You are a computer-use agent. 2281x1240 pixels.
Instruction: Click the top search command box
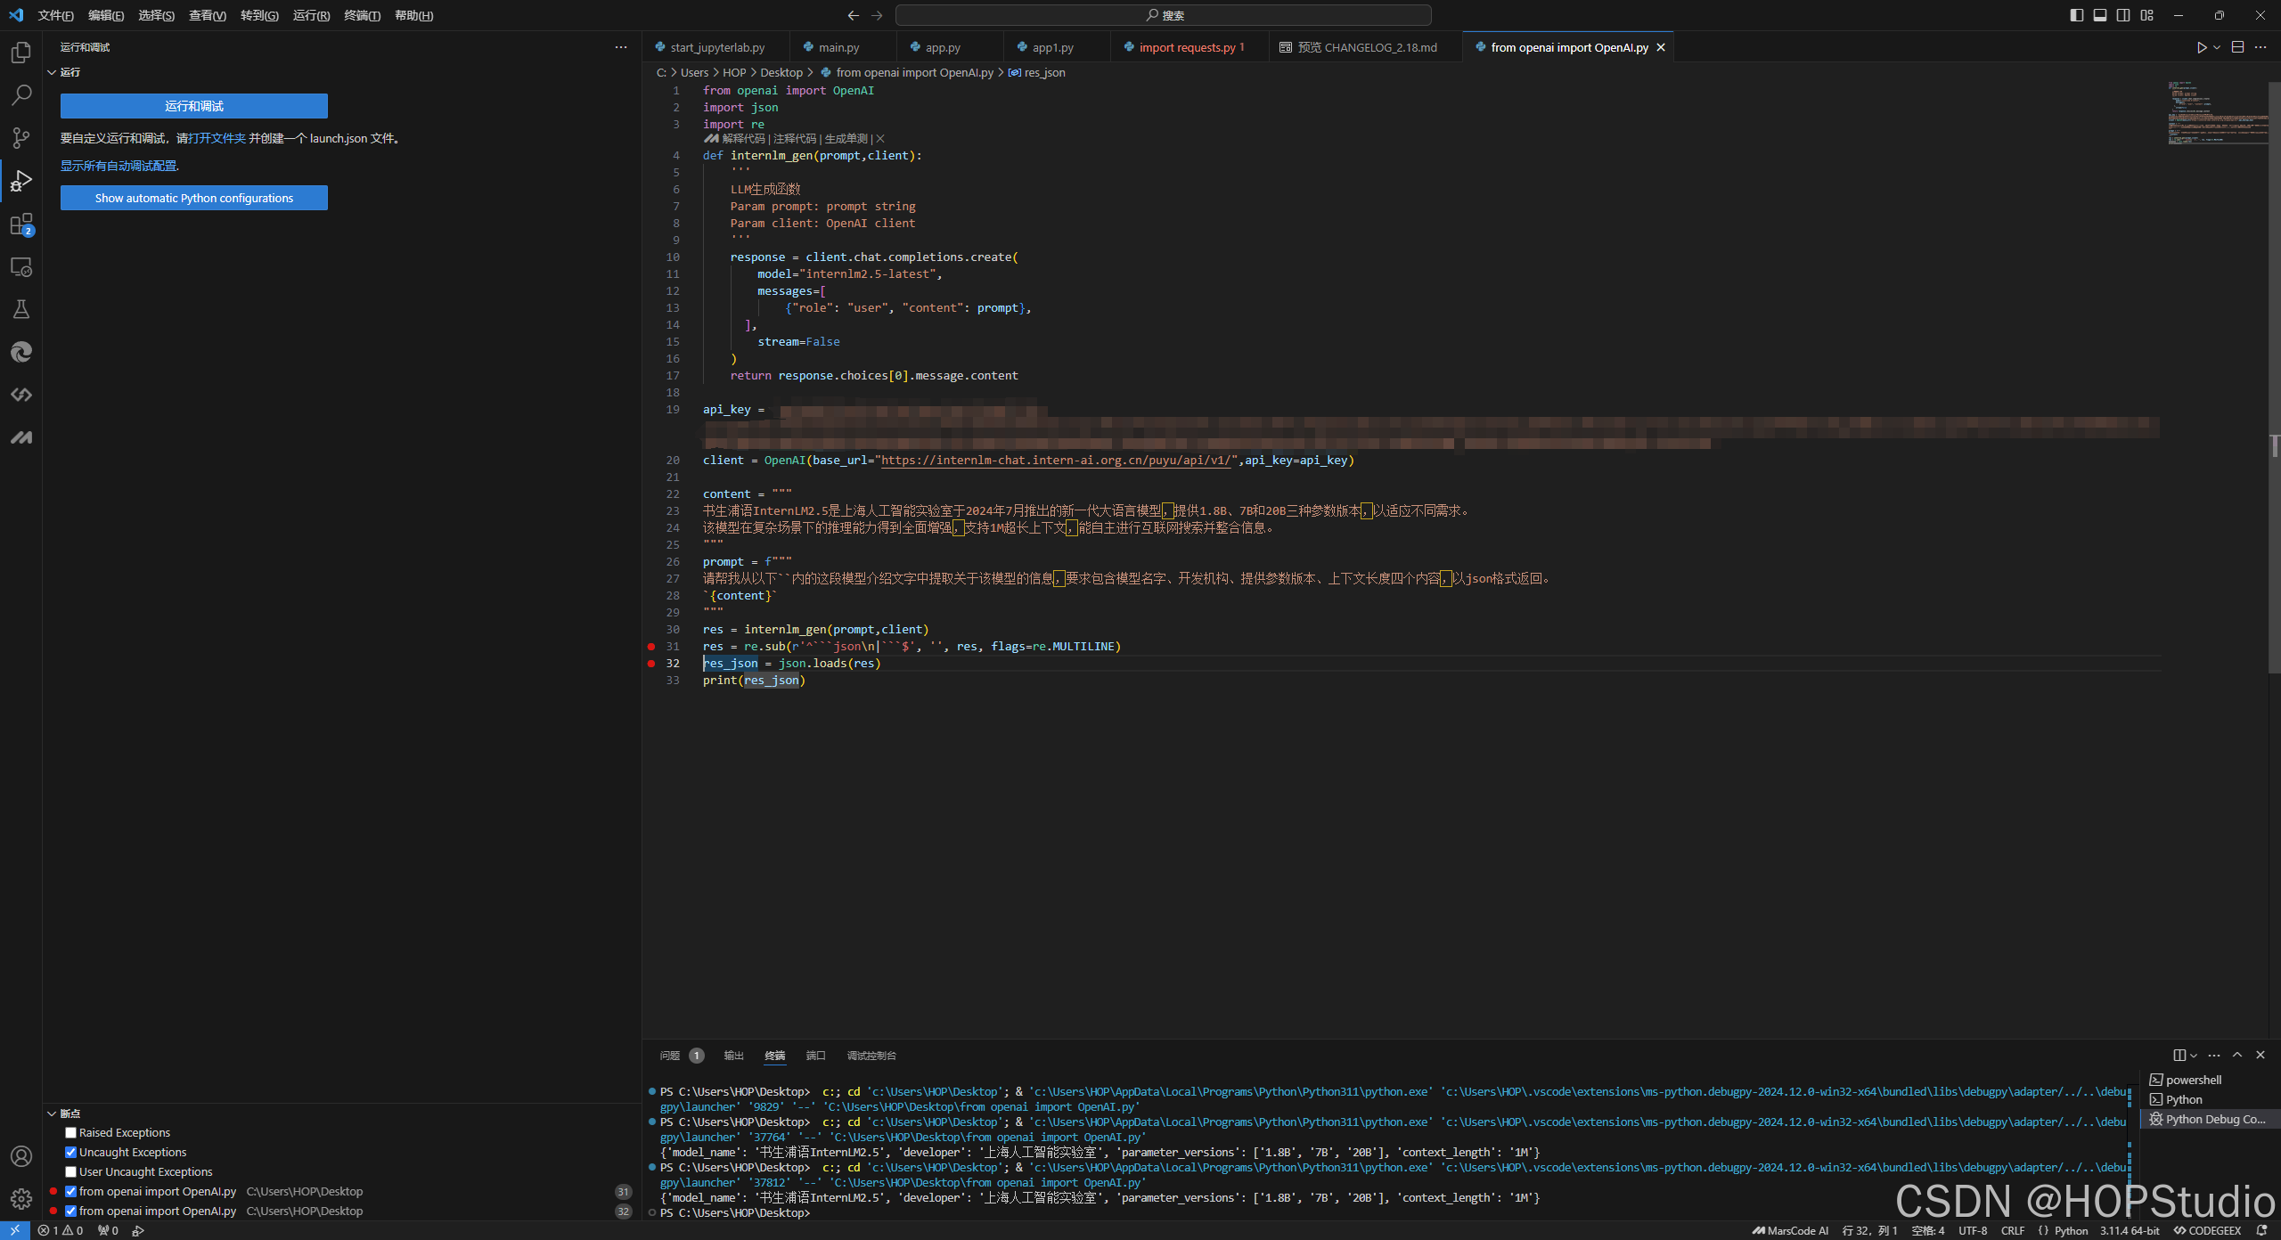pyautogui.click(x=1163, y=15)
